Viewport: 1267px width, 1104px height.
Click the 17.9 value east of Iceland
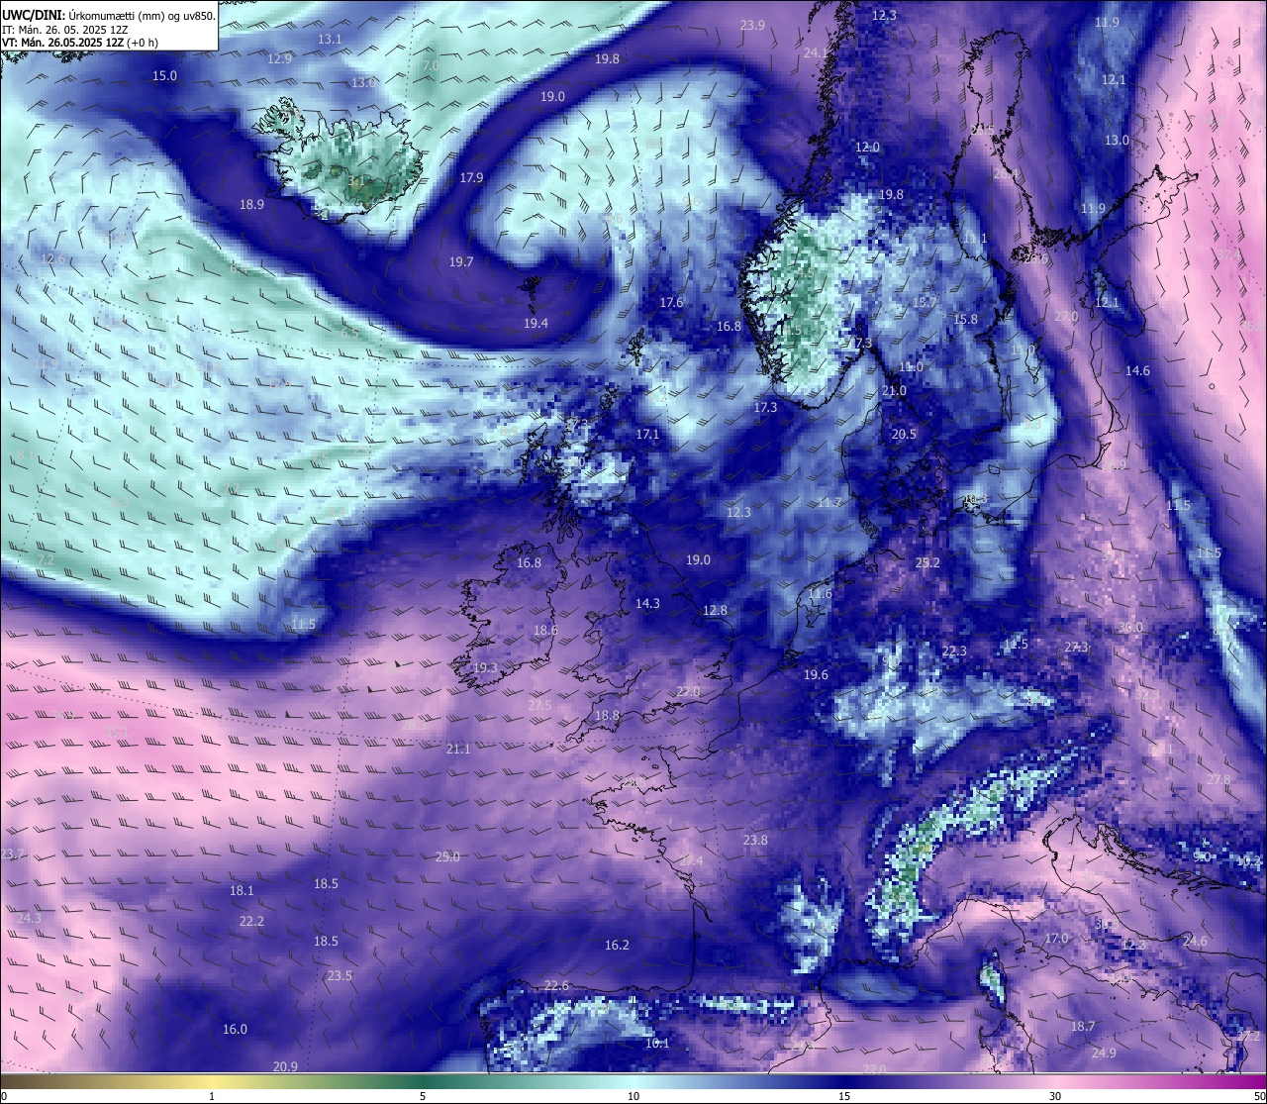pos(471,178)
